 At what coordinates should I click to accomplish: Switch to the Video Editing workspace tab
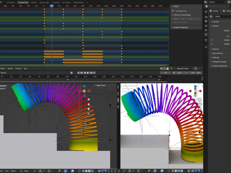[78, 2]
